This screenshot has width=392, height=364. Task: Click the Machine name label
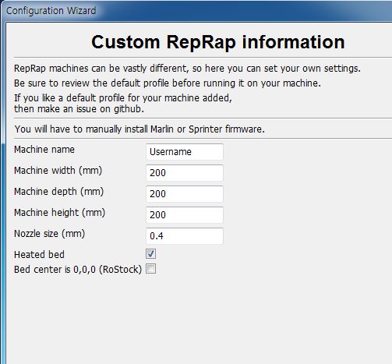pyautogui.click(x=44, y=150)
